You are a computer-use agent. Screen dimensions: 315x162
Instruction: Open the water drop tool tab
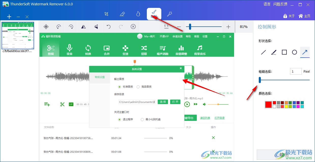pyautogui.click(x=138, y=14)
